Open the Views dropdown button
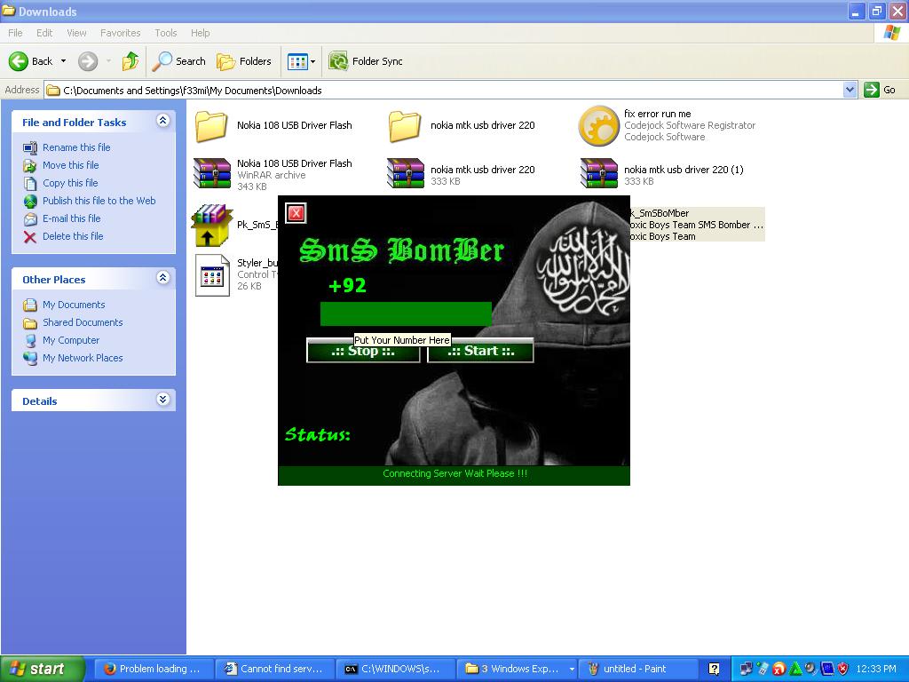 click(x=302, y=61)
